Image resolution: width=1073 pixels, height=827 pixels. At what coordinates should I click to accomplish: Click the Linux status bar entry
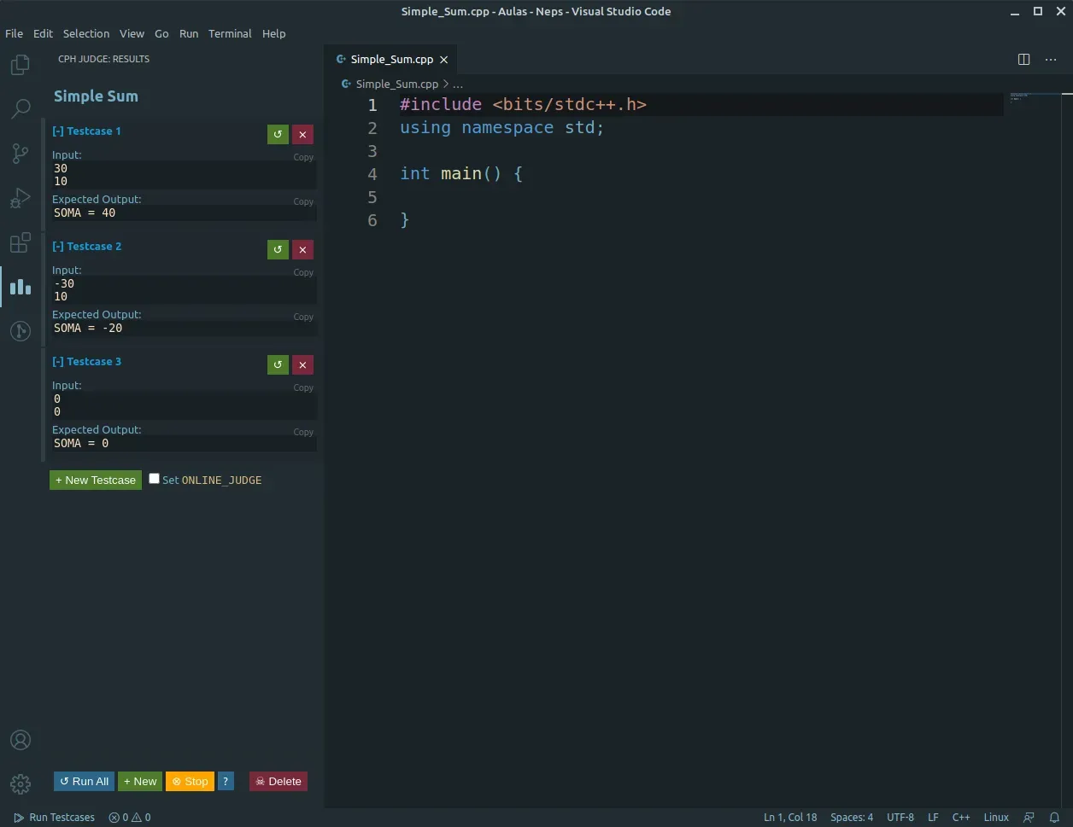(x=996, y=817)
